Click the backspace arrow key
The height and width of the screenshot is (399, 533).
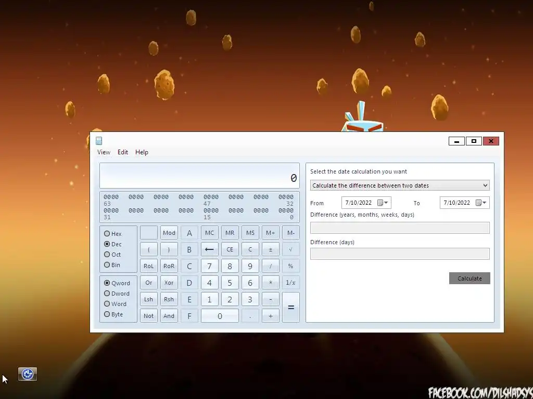[x=209, y=249]
